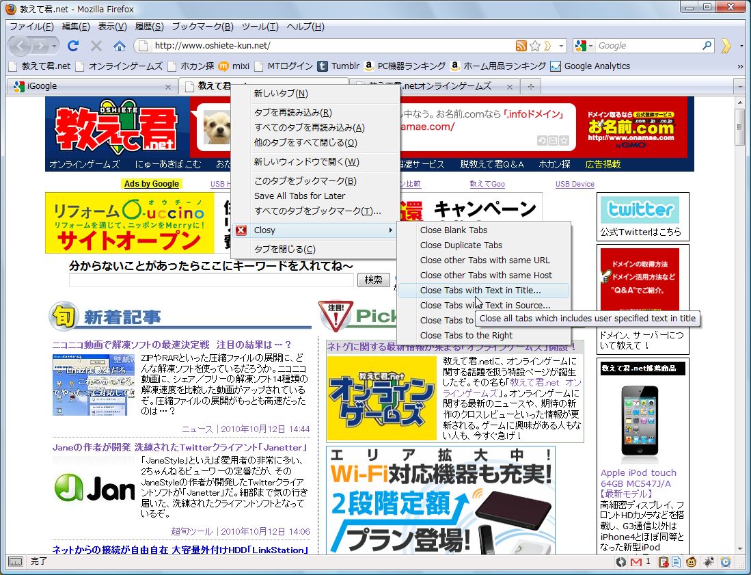Click the Stop loading X icon

point(96,46)
